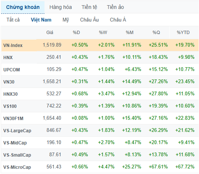Open the HNX index link
Screen dimensions: 199x174
pyautogui.click(x=8, y=58)
